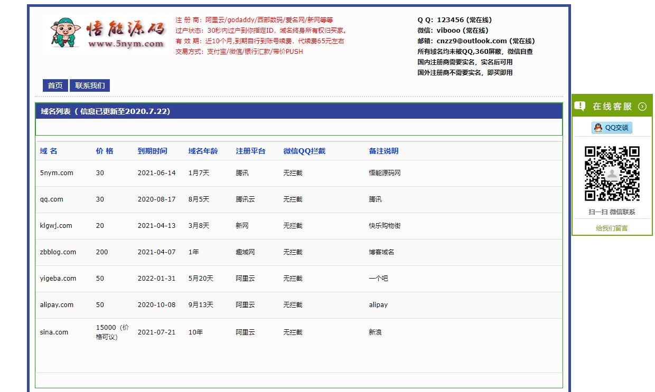
Task: Select the 5nym.com domain row
Action: point(299,173)
